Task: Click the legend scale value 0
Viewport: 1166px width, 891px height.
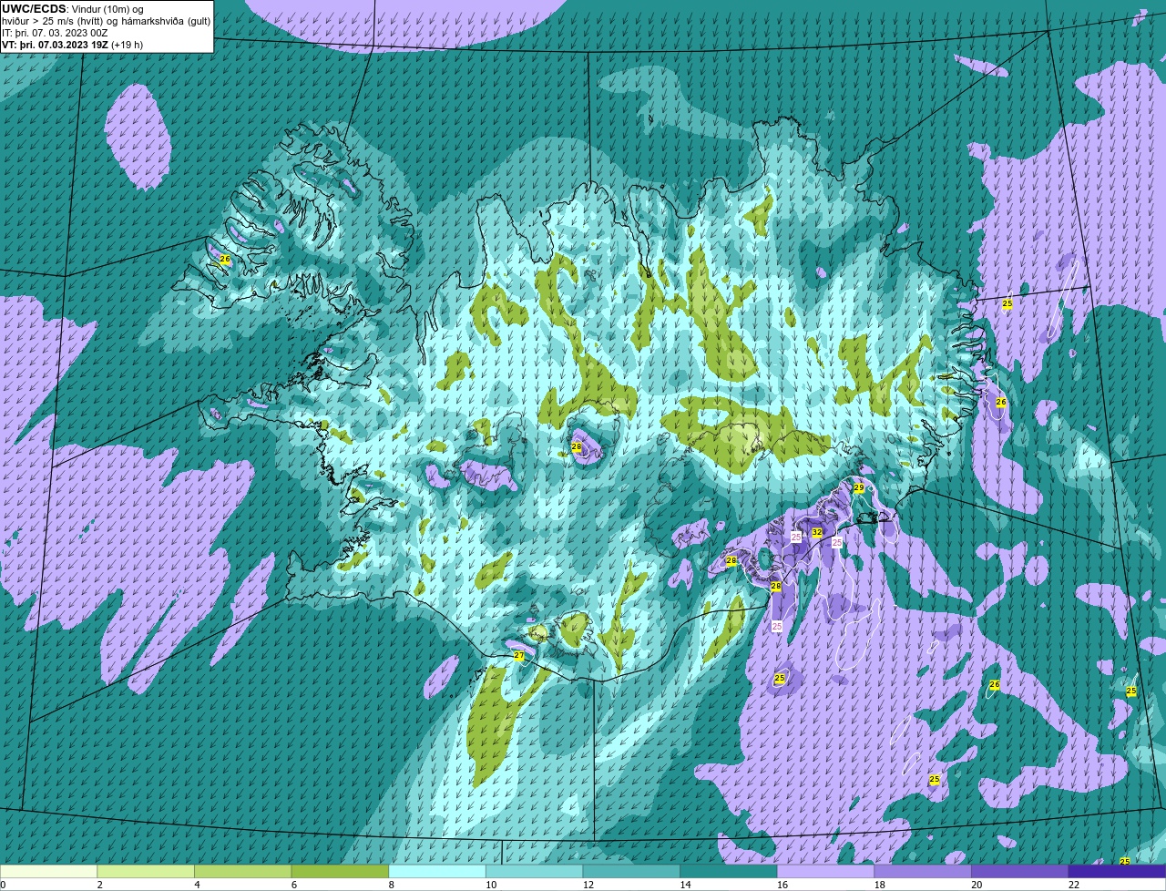Action: pyautogui.click(x=3, y=885)
